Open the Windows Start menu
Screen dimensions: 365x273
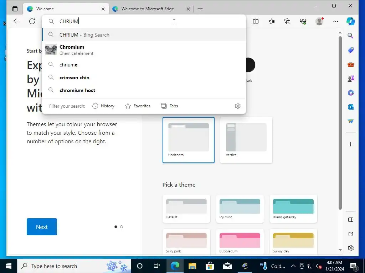coord(9,266)
